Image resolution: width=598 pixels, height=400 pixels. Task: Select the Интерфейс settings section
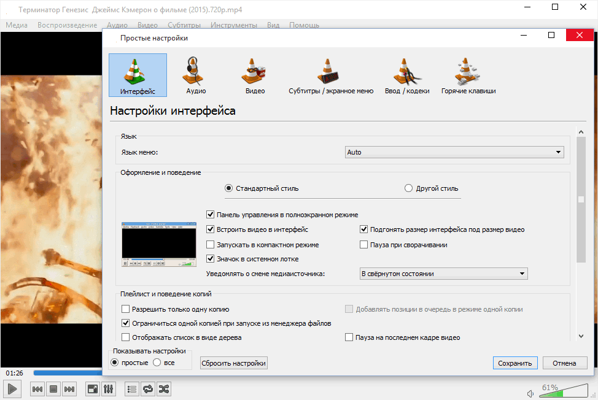[x=137, y=74]
